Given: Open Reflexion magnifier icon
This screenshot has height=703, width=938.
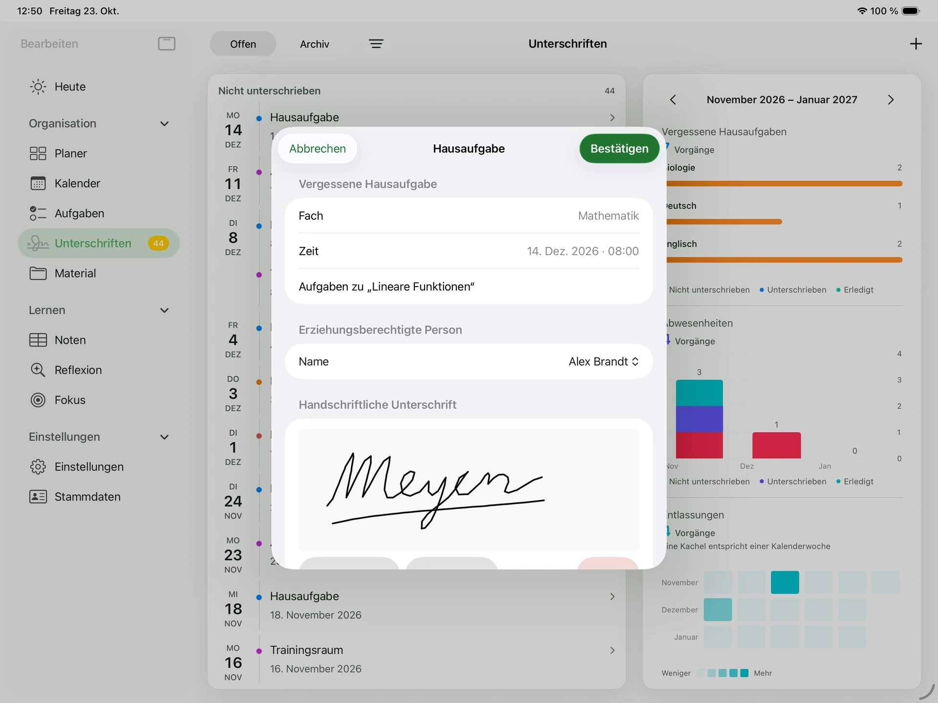Looking at the screenshot, I should pos(38,370).
